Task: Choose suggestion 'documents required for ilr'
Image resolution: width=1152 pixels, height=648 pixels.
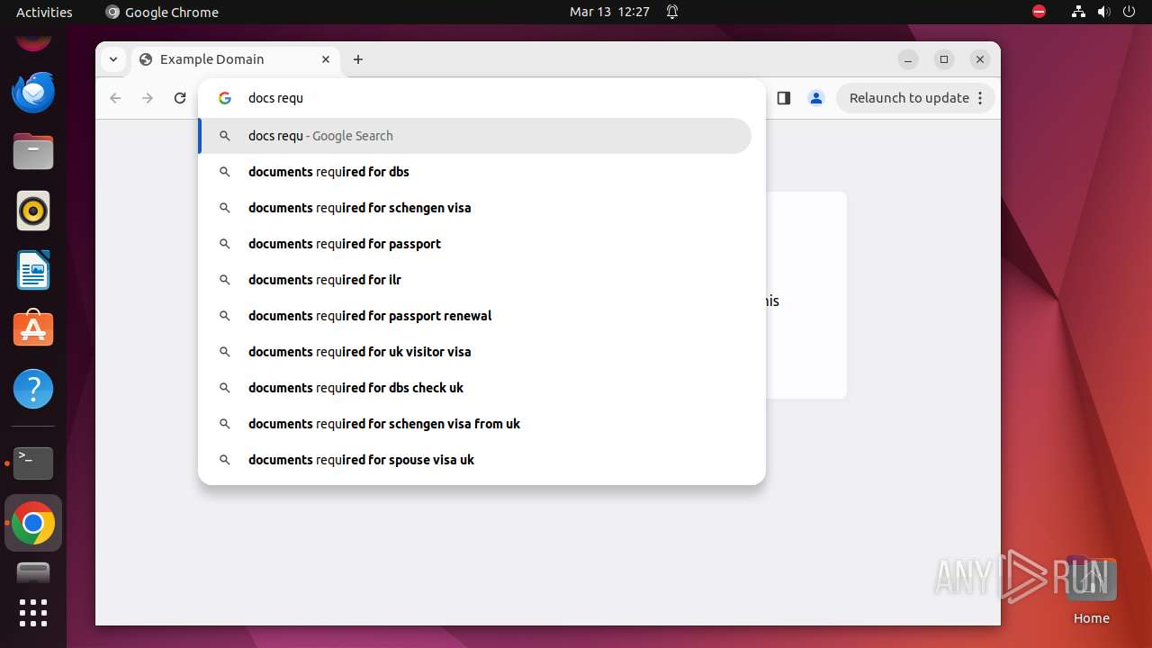Action: 475,280
